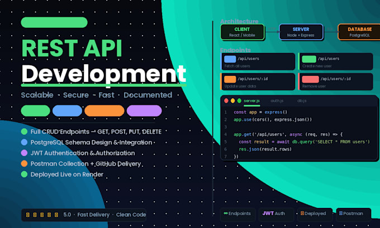Screen dimensions: 380x228
Task: Click the green method badge on Create new user
Action: click(309, 59)
